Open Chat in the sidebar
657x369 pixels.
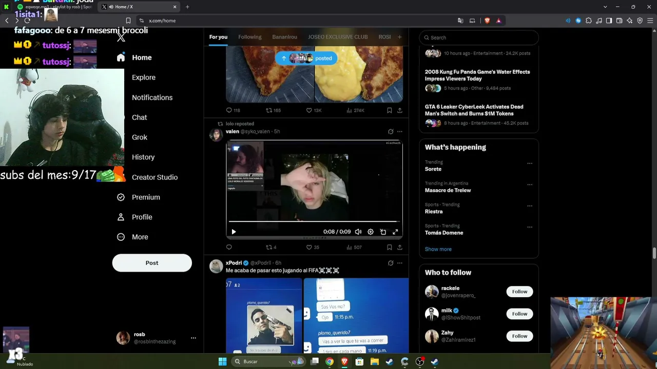pos(139,117)
